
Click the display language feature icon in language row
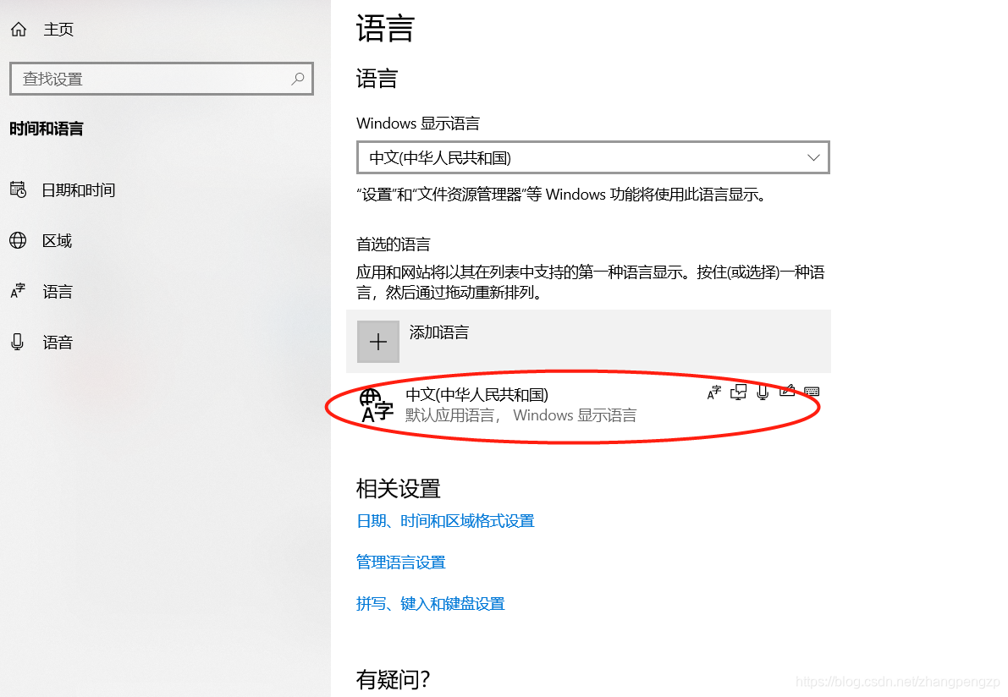tap(713, 392)
